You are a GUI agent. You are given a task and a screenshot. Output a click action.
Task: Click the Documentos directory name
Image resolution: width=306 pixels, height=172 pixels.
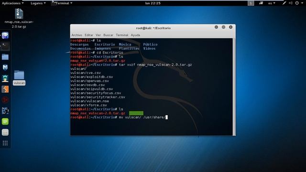[x=80, y=49]
